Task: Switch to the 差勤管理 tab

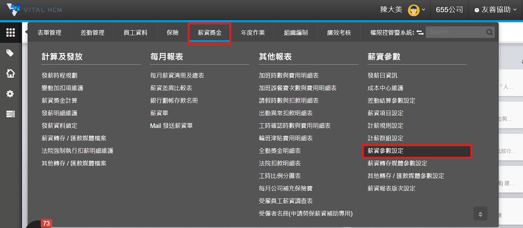Action: click(92, 33)
